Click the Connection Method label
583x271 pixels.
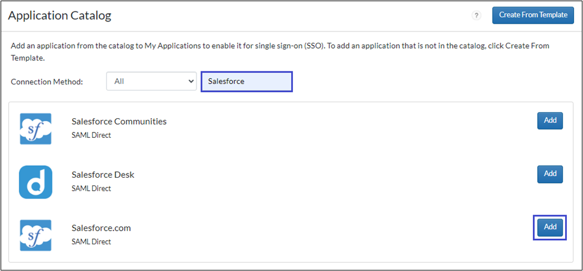point(47,81)
